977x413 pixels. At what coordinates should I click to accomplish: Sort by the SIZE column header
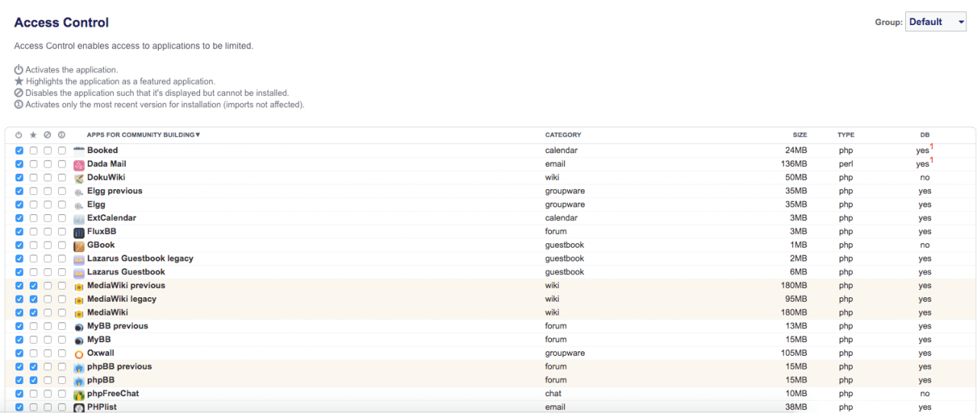click(x=799, y=135)
